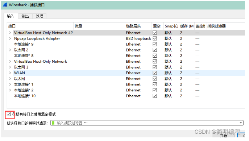Switch to the 输出 tab
The width and height of the screenshot is (249, 141).
pos(25,16)
